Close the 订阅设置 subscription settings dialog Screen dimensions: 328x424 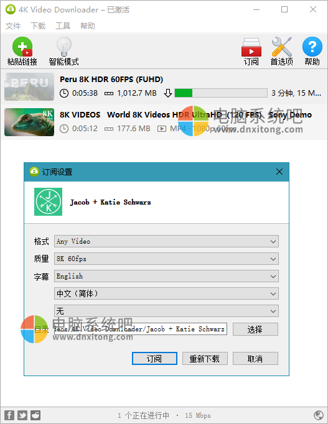coord(279,172)
